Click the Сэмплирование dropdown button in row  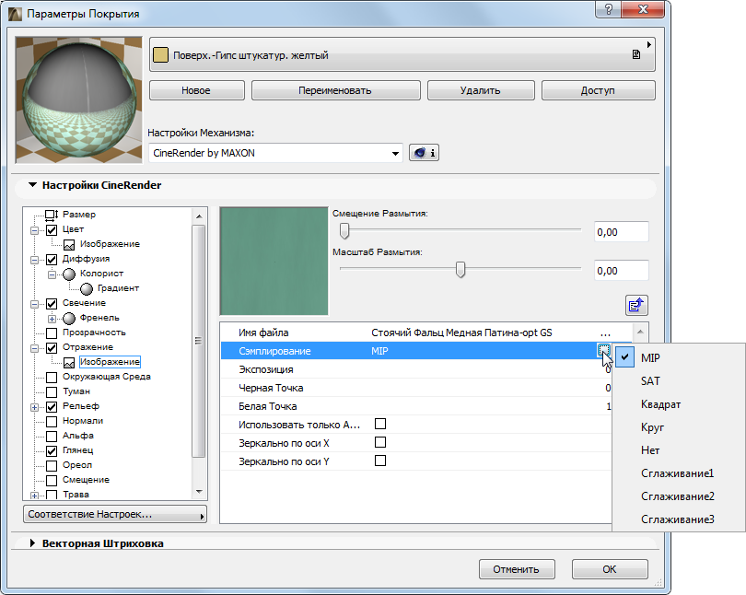click(x=604, y=351)
